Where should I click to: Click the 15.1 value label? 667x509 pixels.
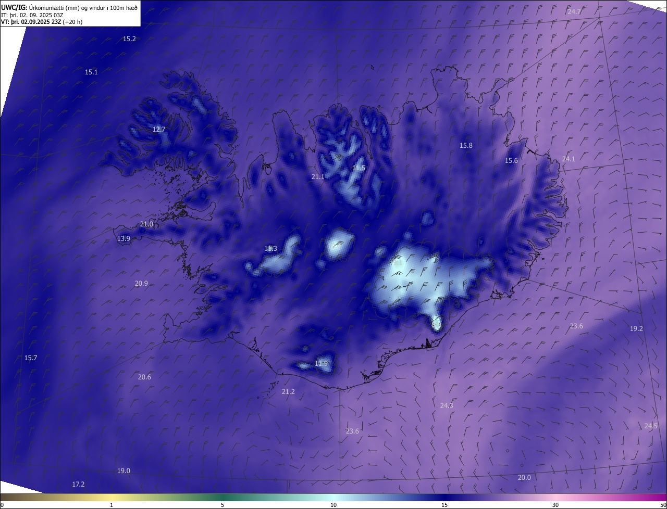(91, 72)
